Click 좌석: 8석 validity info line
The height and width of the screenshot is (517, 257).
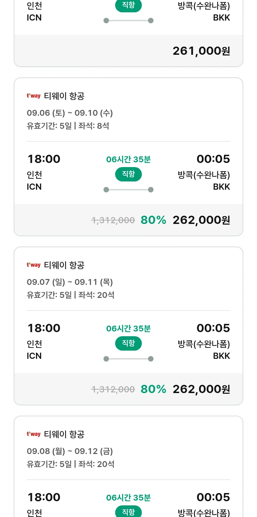coord(68,126)
